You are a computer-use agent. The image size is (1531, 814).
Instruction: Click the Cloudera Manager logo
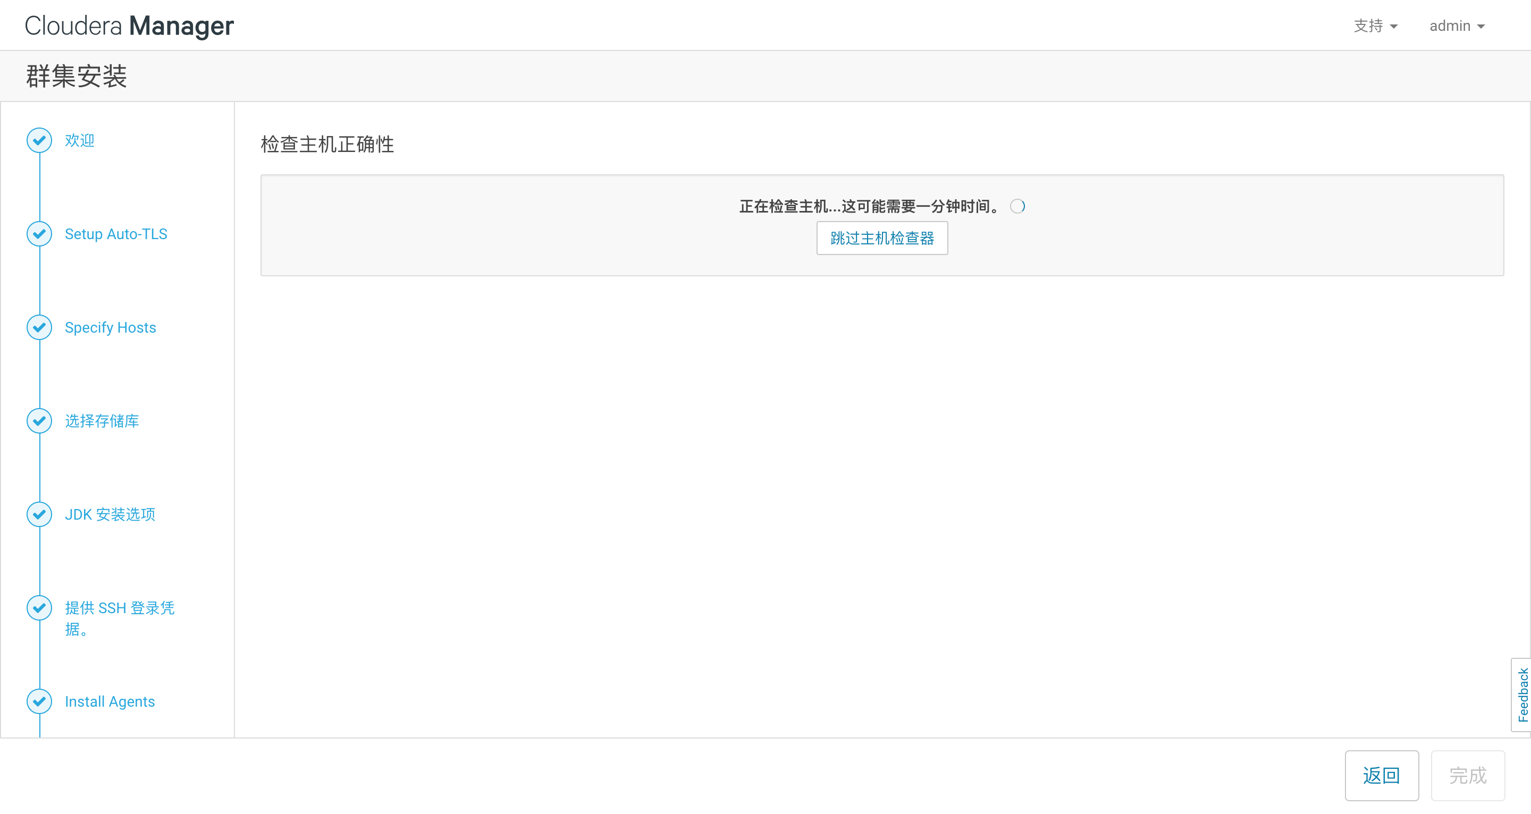point(128,25)
